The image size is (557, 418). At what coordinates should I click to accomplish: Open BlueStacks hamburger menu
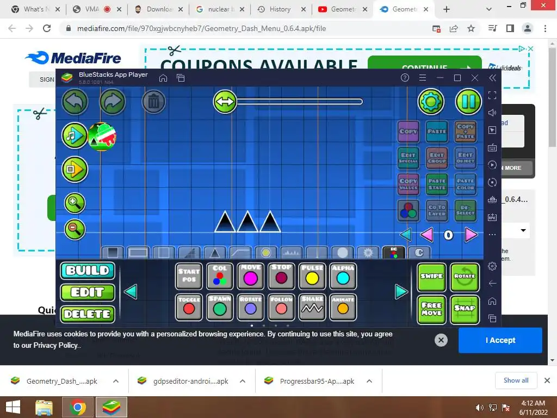pyautogui.click(x=422, y=77)
